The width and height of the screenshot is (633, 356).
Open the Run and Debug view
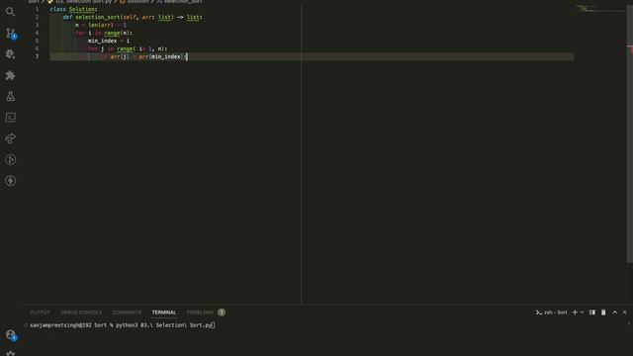coord(10,53)
